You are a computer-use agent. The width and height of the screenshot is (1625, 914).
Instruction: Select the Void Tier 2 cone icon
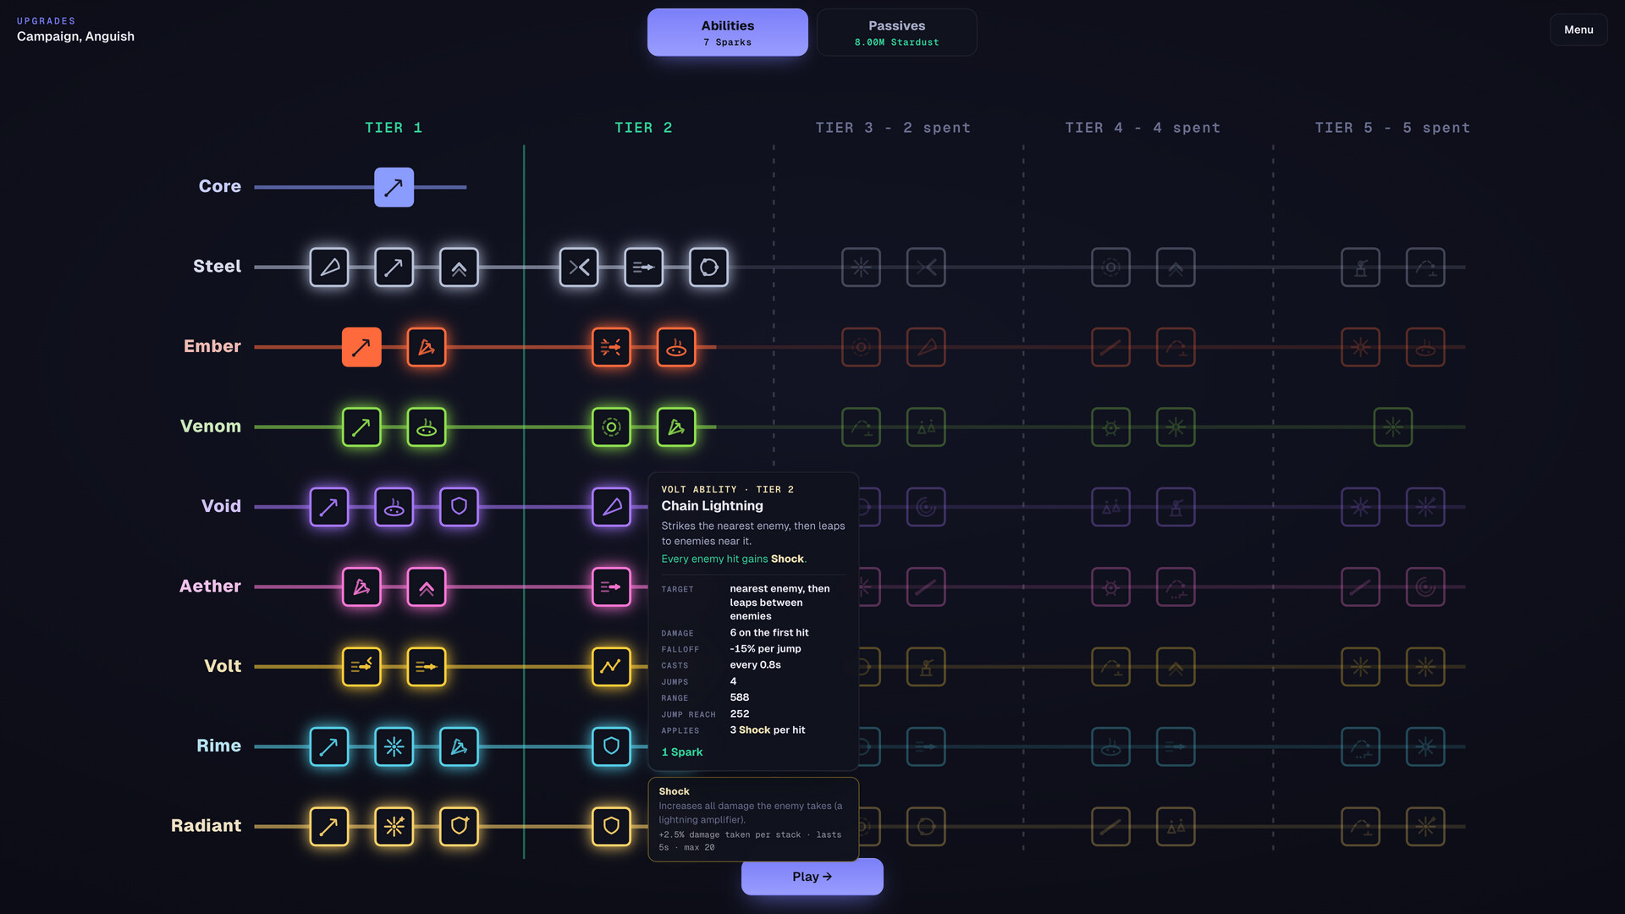click(611, 507)
